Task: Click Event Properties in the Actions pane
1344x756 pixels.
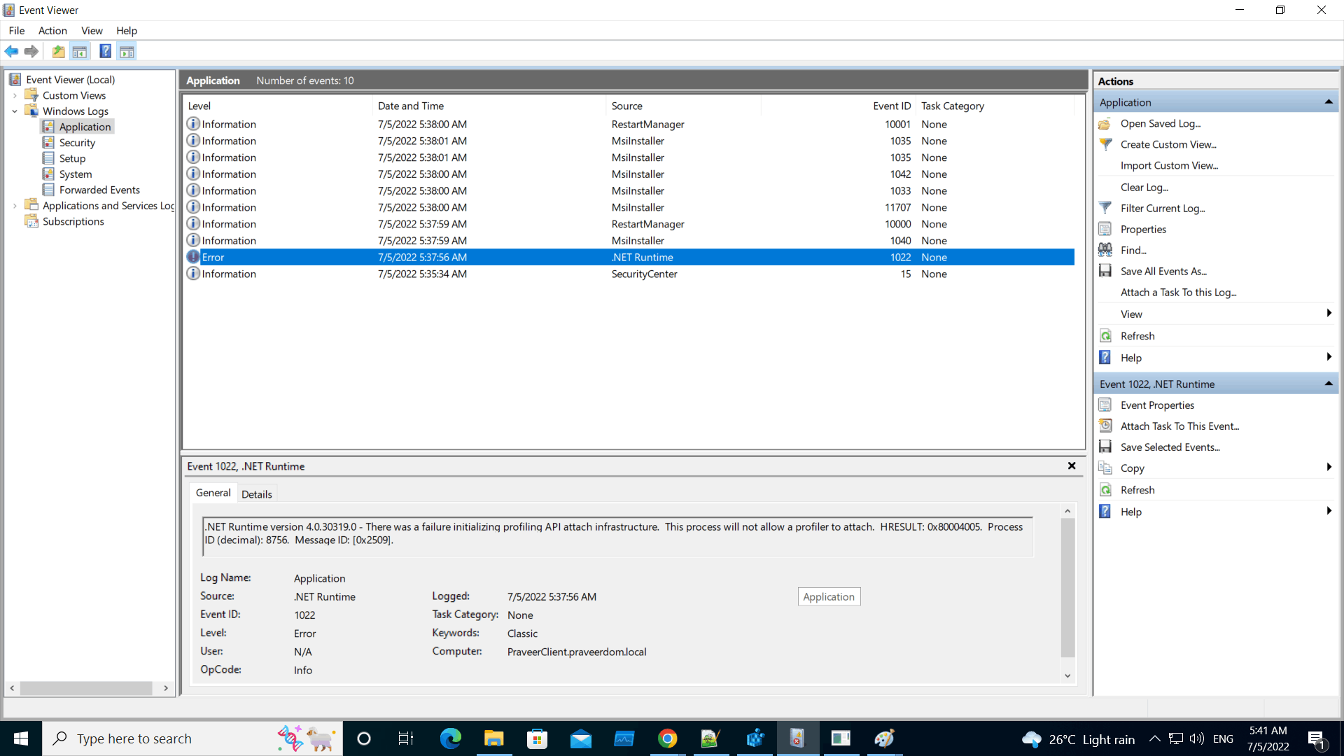Action: (1156, 405)
